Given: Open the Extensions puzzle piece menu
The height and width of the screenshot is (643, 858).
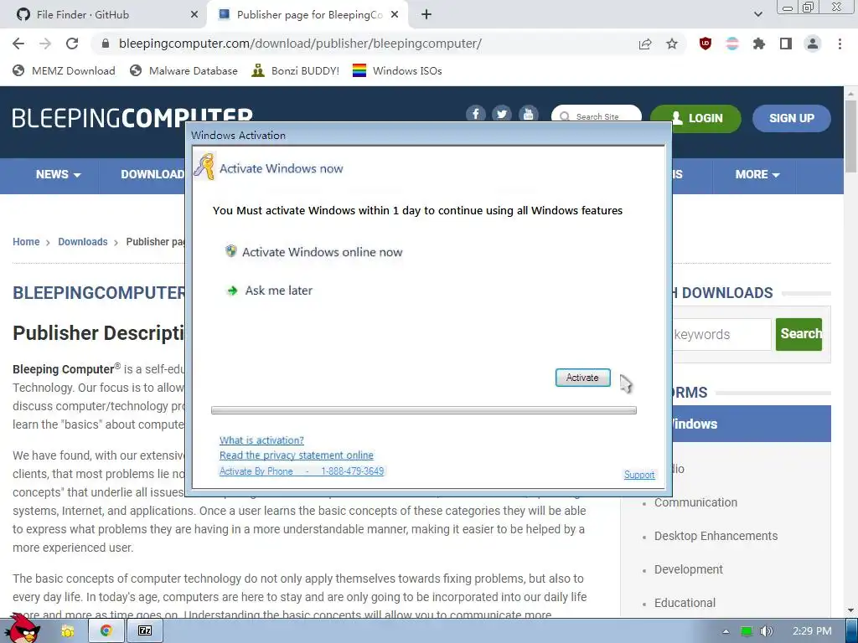Looking at the screenshot, I should click(x=759, y=44).
